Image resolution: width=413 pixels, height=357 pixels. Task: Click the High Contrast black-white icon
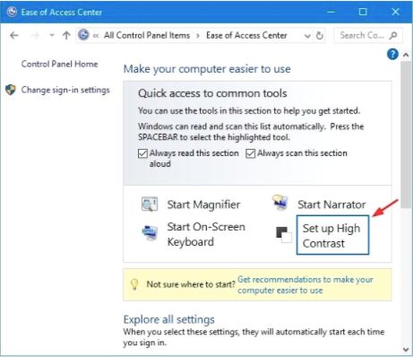(x=284, y=234)
